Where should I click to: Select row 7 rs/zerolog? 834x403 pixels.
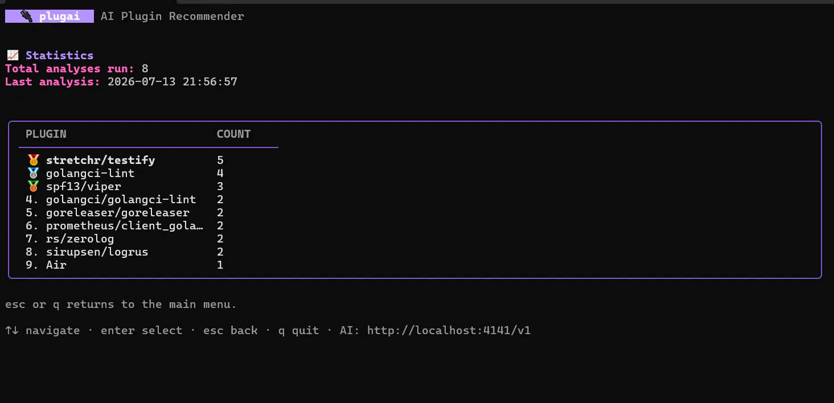point(70,238)
